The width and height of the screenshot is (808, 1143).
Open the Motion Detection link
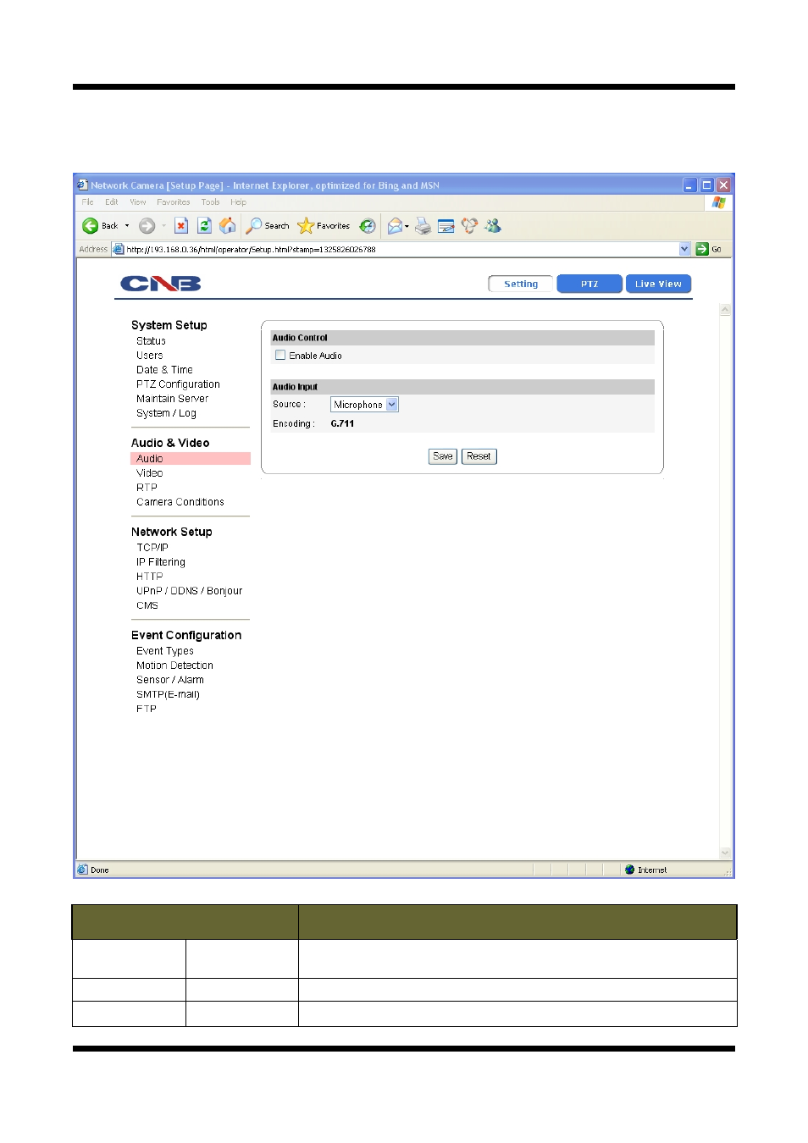coord(174,665)
